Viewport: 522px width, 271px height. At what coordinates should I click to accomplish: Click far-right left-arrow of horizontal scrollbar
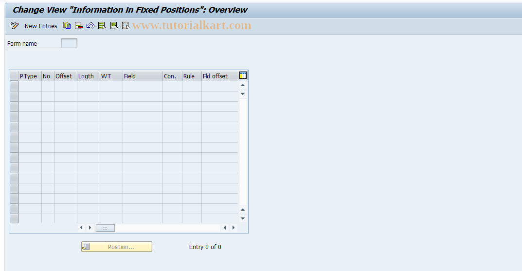pos(225,228)
